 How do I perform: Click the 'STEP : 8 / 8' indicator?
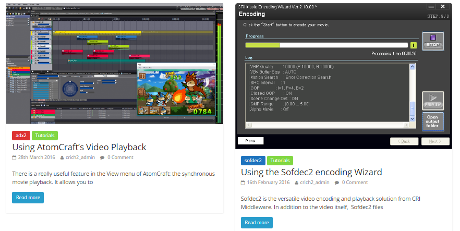tap(438, 16)
